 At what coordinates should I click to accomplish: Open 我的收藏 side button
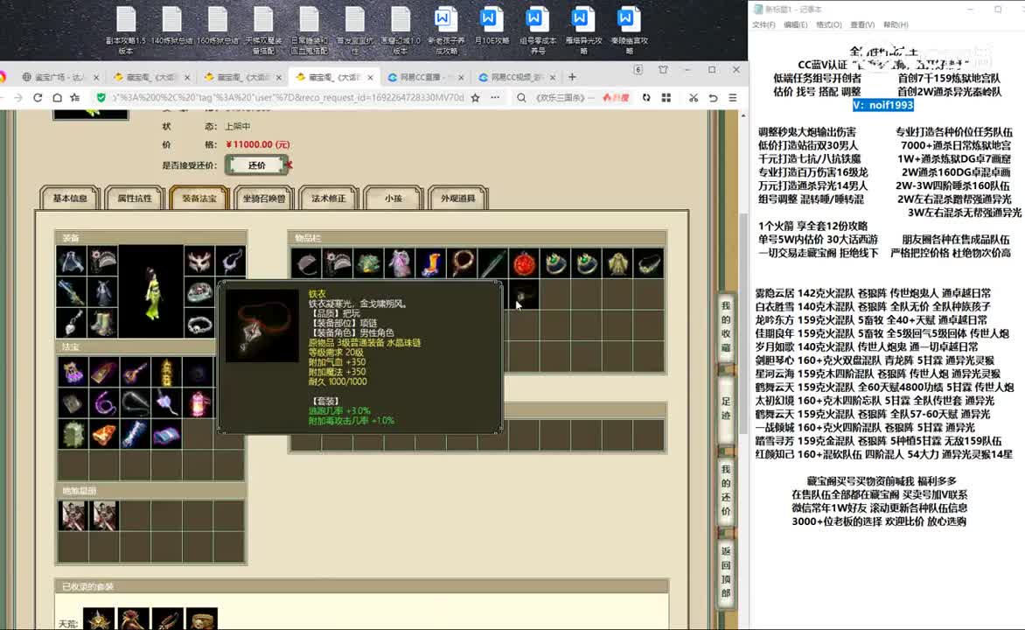coord(726,327)
